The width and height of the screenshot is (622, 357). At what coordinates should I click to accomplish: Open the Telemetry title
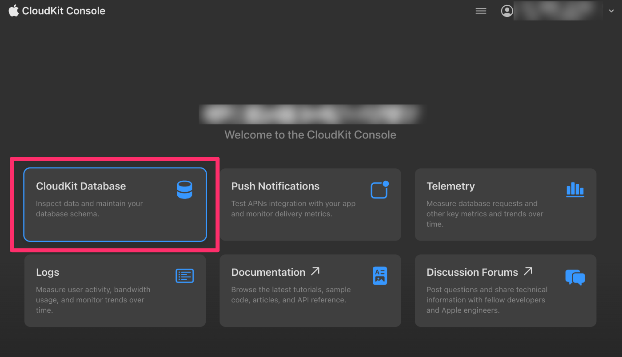click(x=451, y=186)
